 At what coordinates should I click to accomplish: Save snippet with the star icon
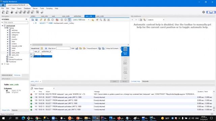click(92, 20)
